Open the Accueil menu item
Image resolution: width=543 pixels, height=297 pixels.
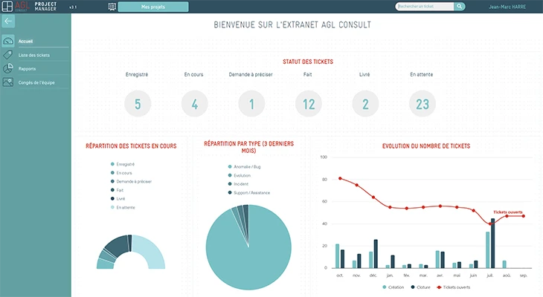[25, 41]
